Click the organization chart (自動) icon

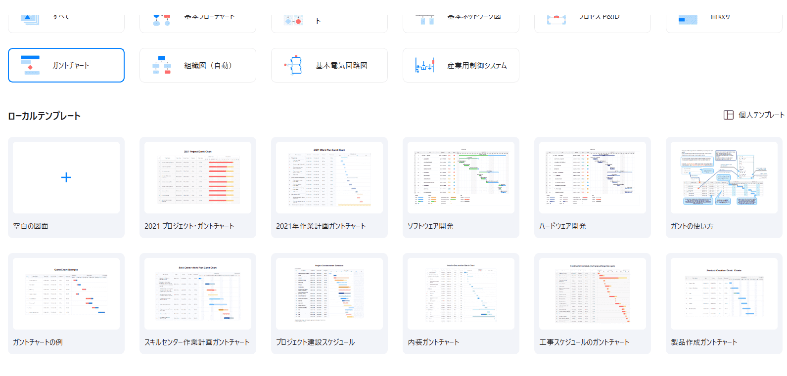[162, 65]
